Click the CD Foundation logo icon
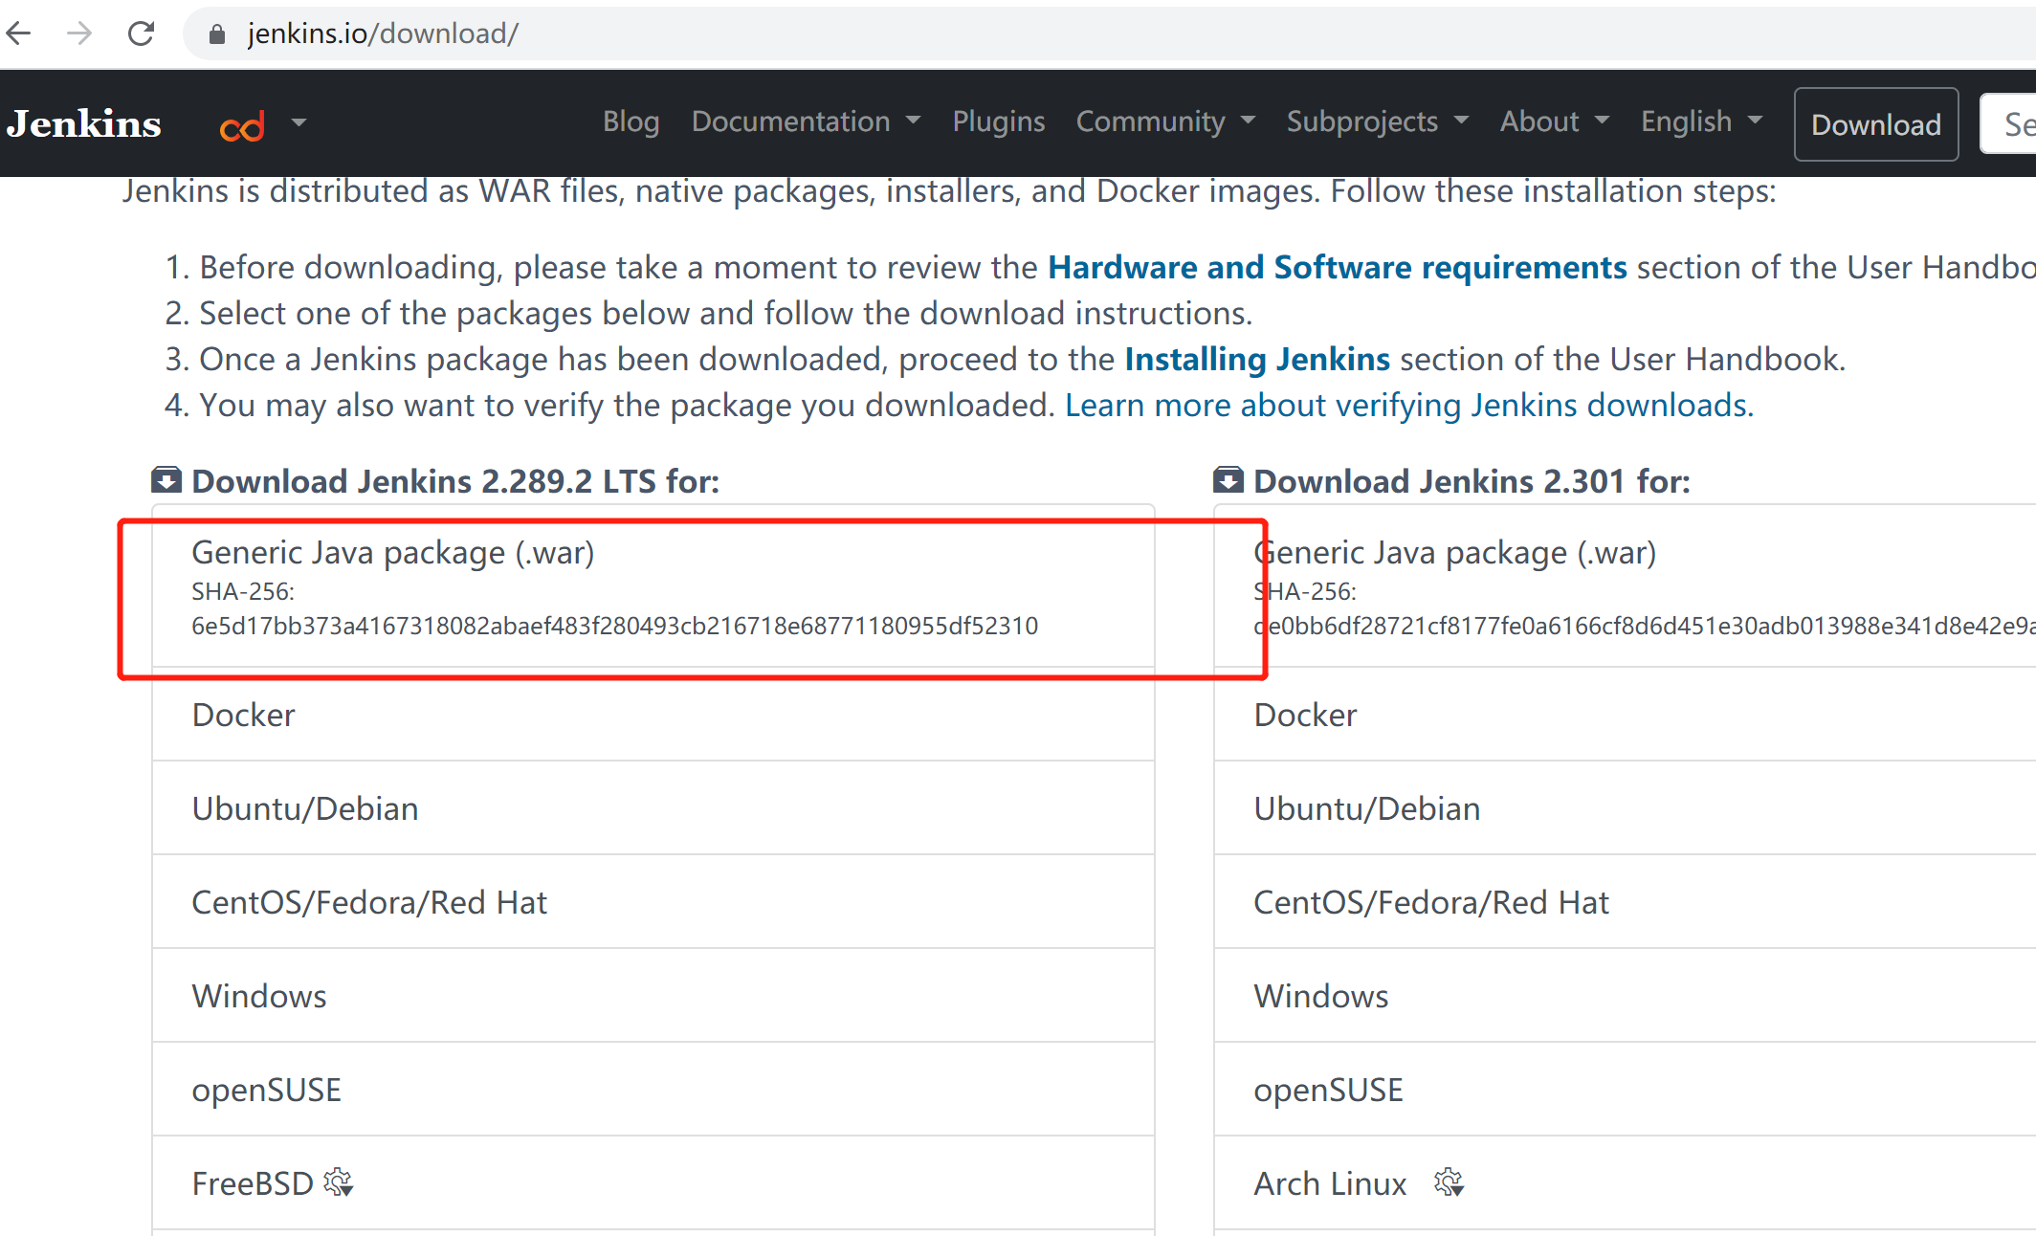Image resolution: width=2036 pixels, height=1236 pixels. pos(242,126)
